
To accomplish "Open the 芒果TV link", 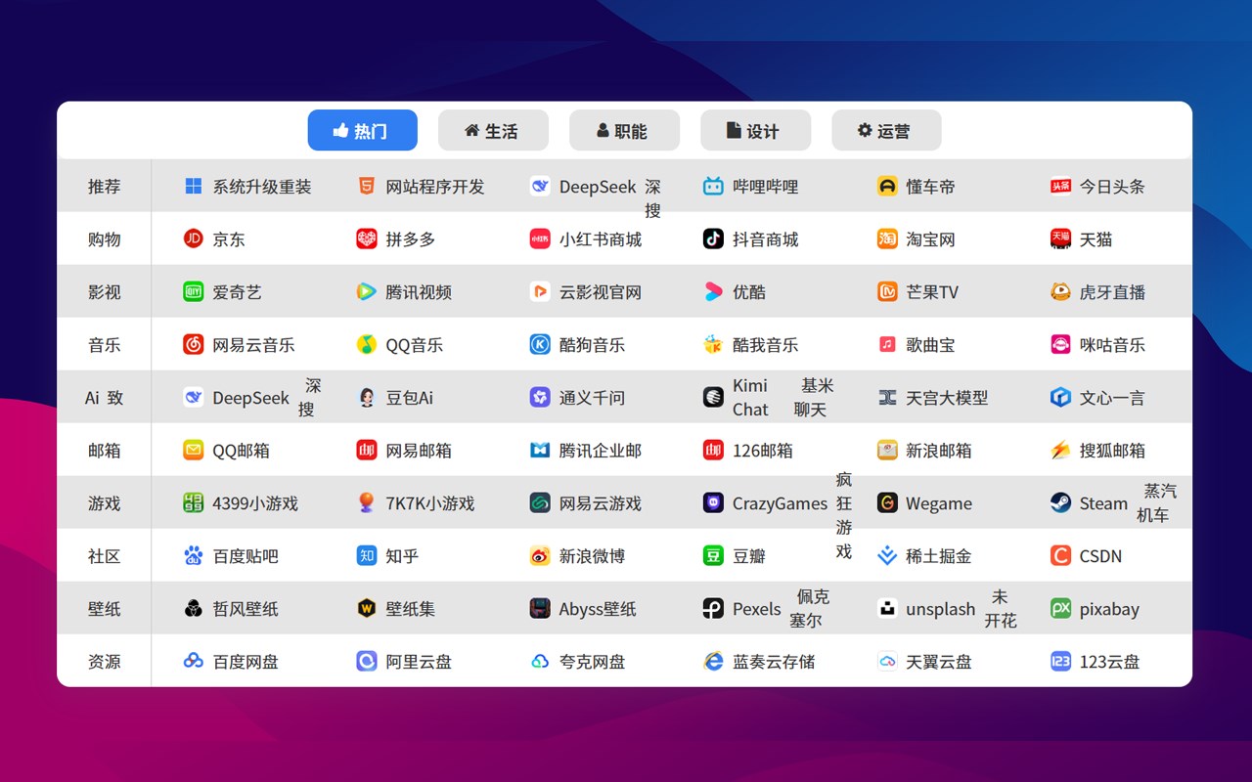I will click(x=932, y=291).
